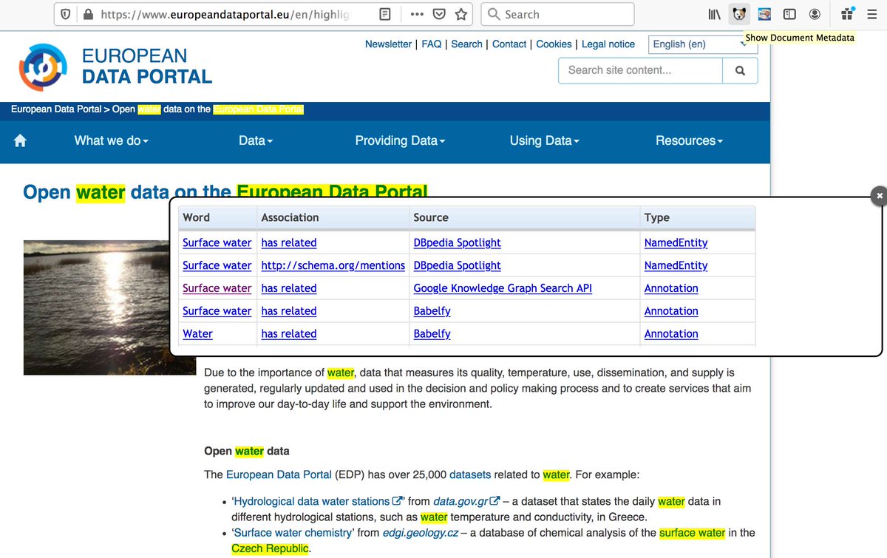Open the datasets link in paragraph
This screenshot has width=887, height=558.
470,474
